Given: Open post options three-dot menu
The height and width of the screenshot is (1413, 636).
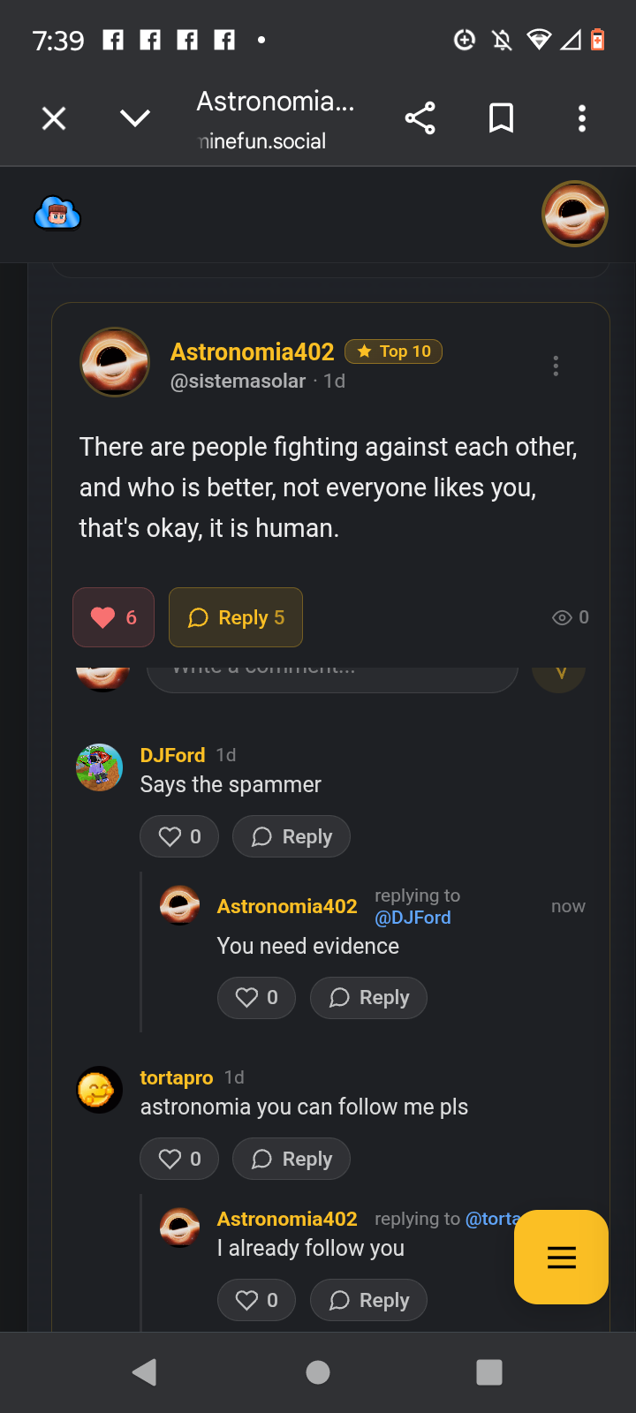Looking at the screenshot, I should tap(556, 366).
